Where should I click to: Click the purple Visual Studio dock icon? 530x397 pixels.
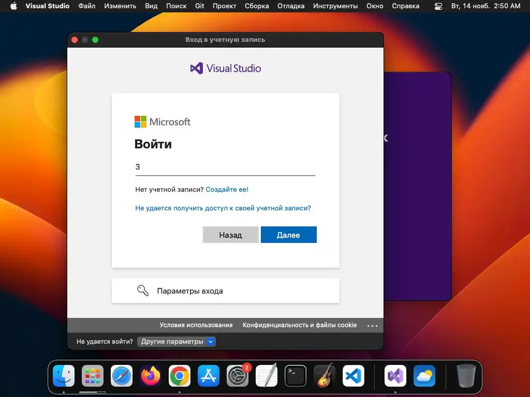tap(395, 376)
